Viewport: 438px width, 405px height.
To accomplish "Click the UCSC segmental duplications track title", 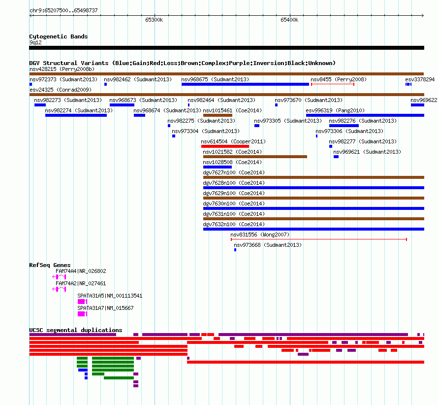I will point(76,330).
